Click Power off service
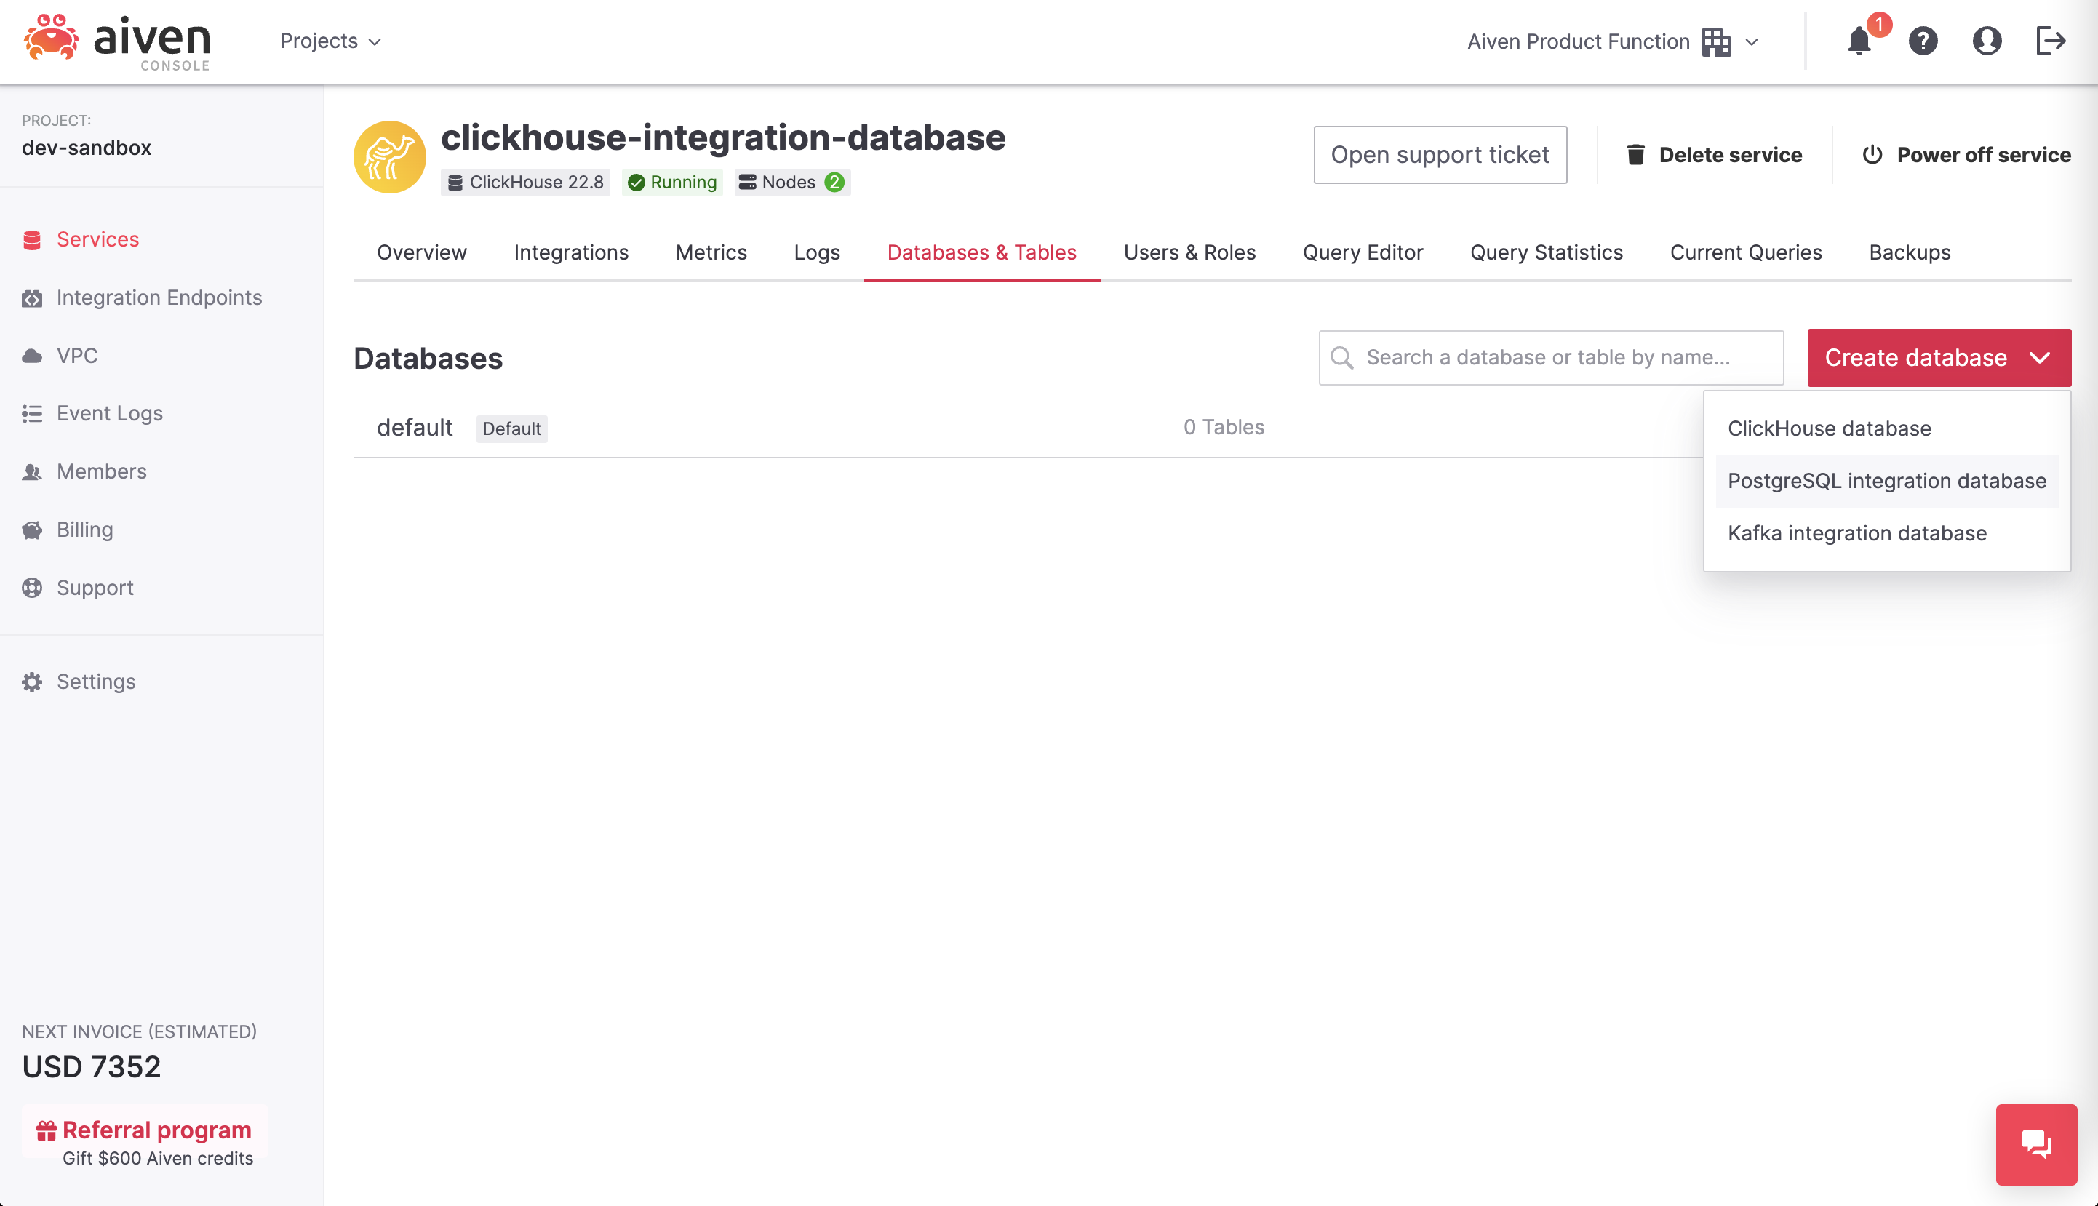 1966,155
